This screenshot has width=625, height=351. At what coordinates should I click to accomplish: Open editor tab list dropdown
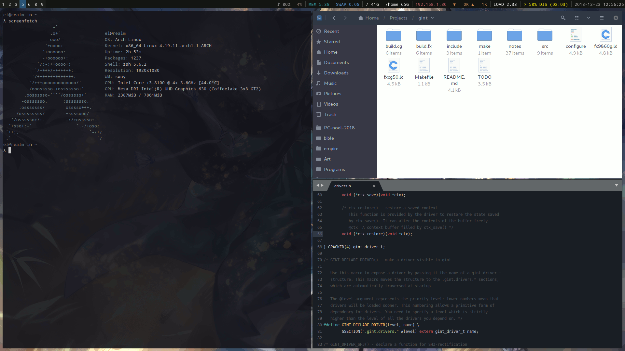tap(616, 185)
